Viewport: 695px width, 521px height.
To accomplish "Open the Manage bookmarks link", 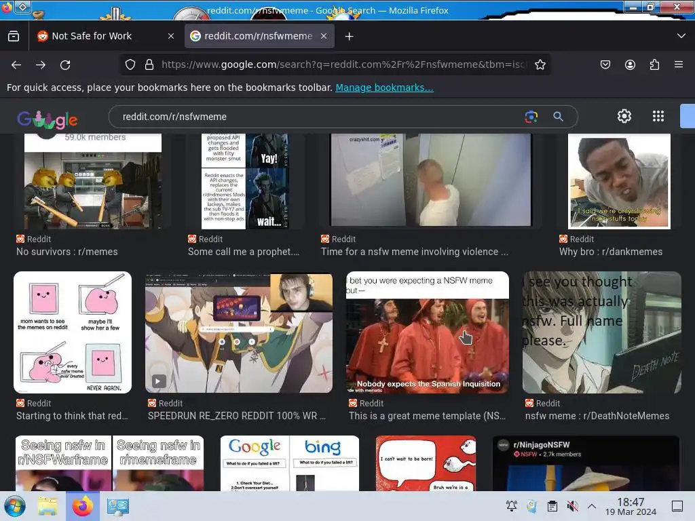I will click(x=384, y=88).
